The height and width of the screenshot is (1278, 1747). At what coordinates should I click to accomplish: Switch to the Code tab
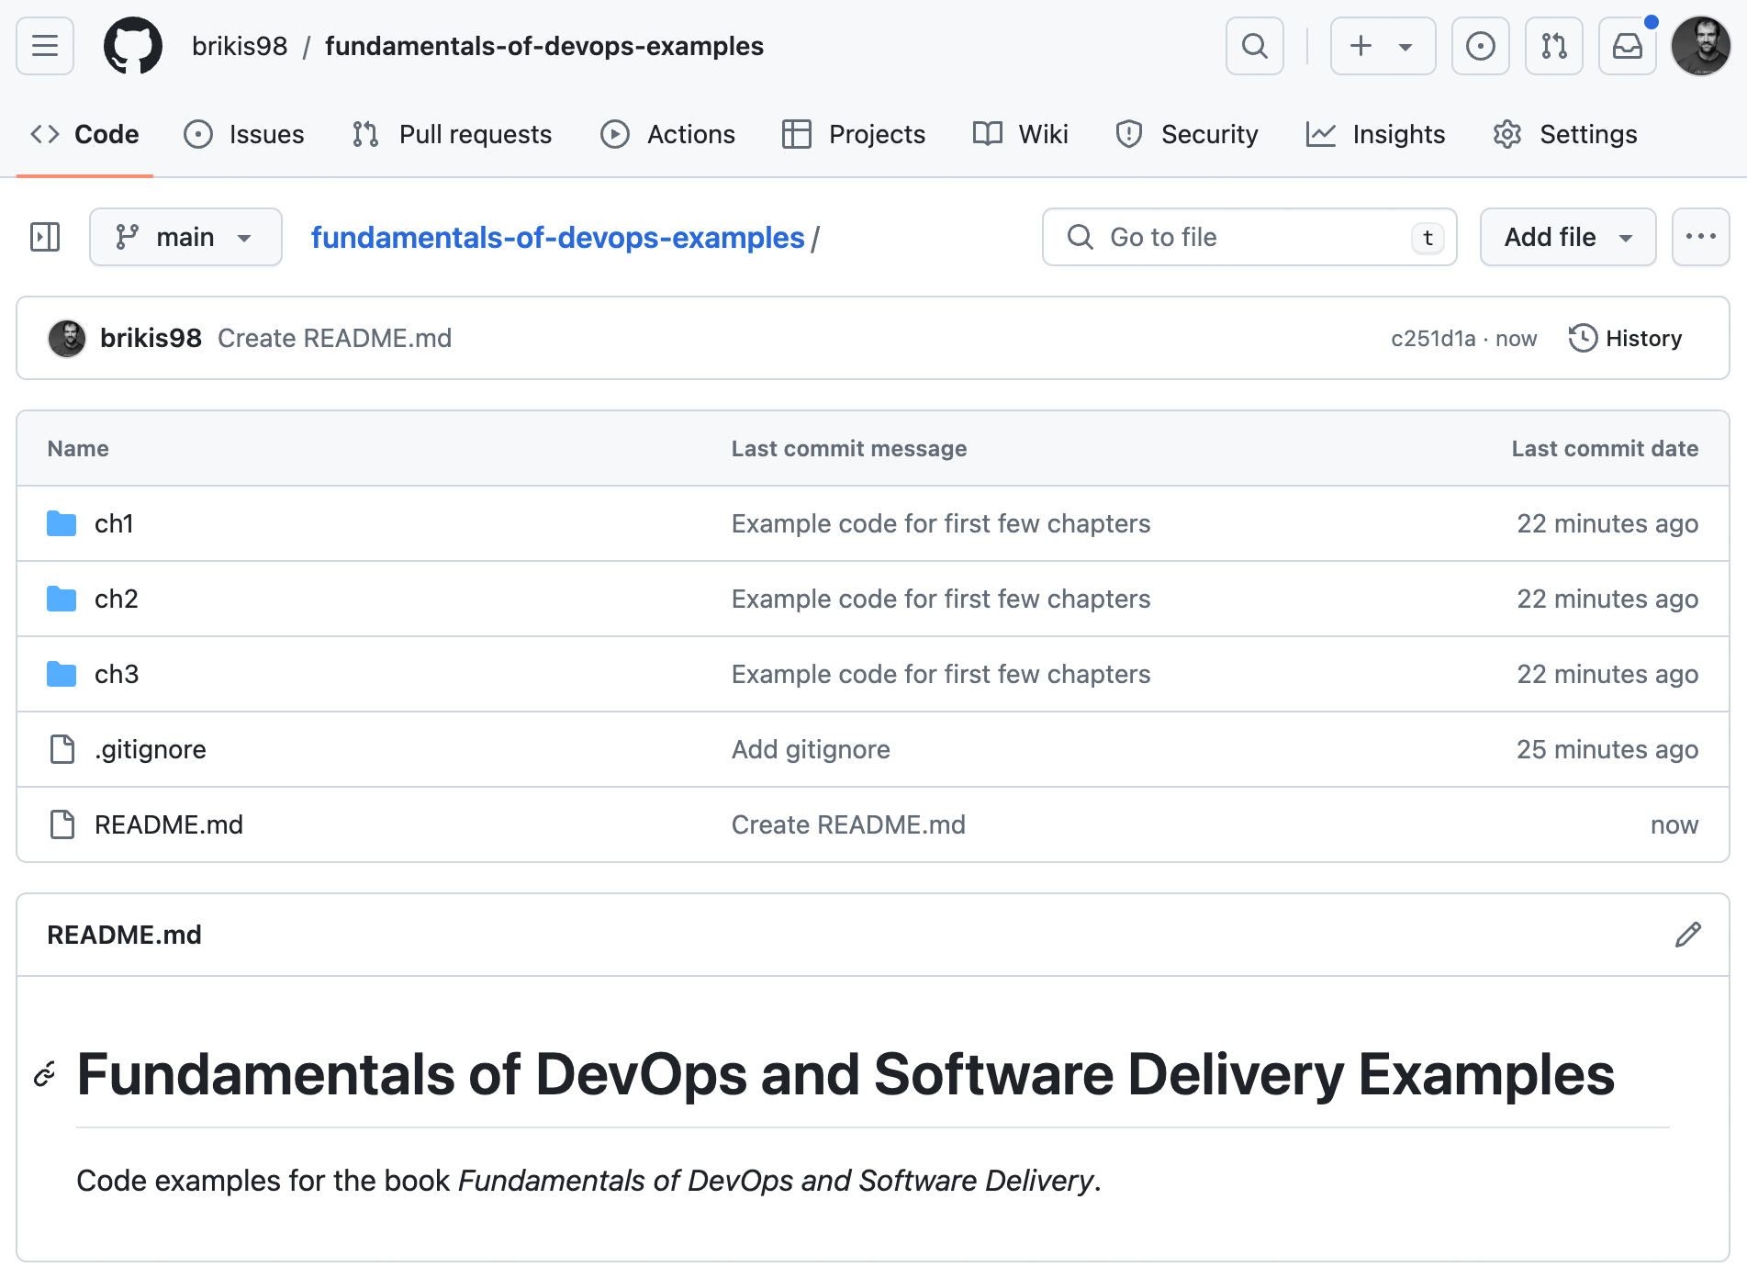pos(84,134)
